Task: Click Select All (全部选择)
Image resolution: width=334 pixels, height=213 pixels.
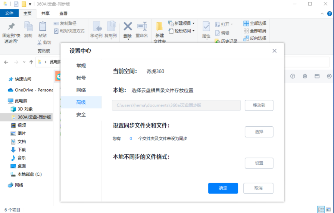Action: (255, 23)
